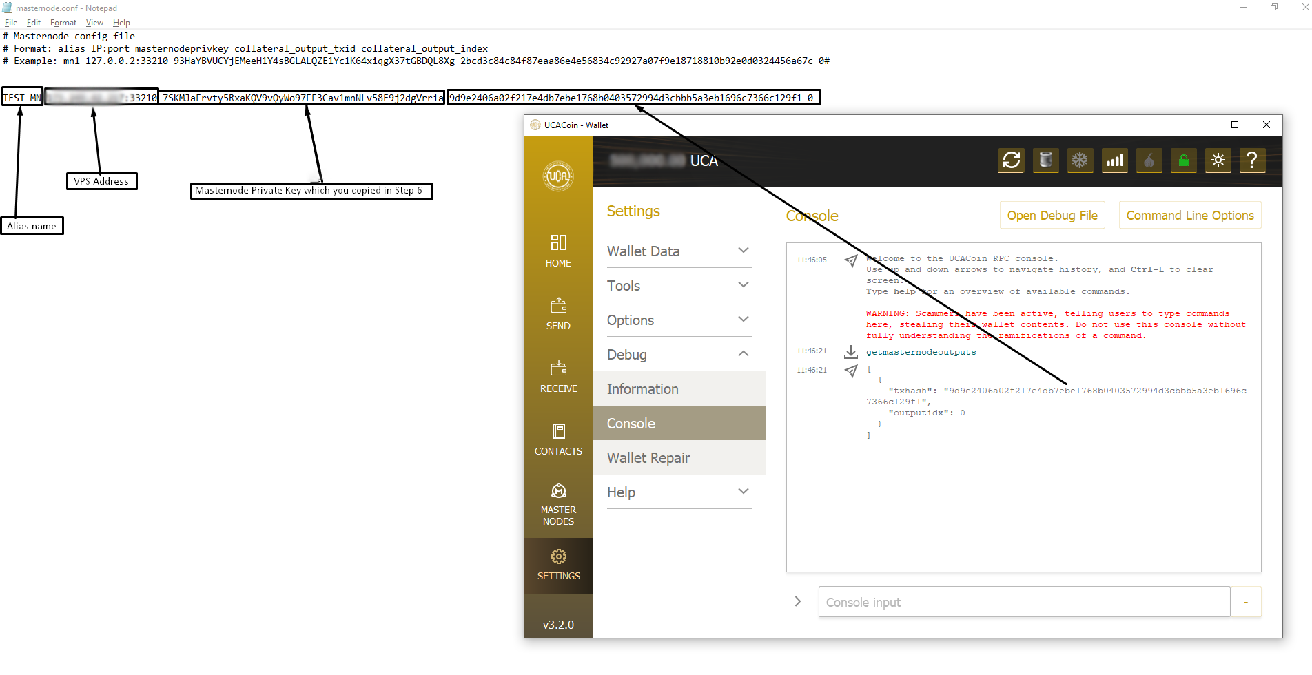Click the Console heading text
This screenshot has width=1312, height=675.
(812, 216)
